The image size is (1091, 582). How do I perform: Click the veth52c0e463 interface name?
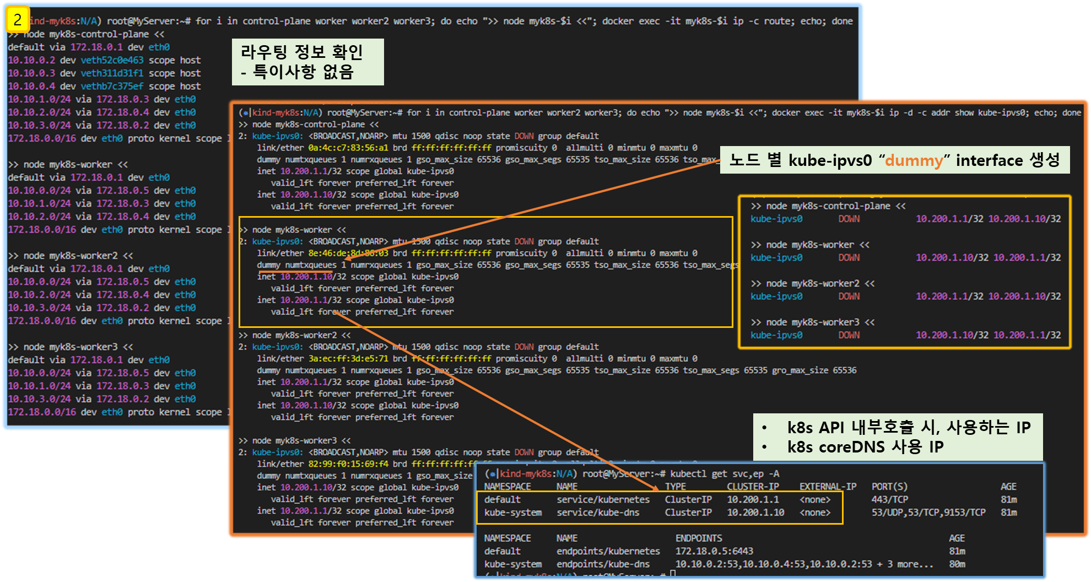pos(112,60)
